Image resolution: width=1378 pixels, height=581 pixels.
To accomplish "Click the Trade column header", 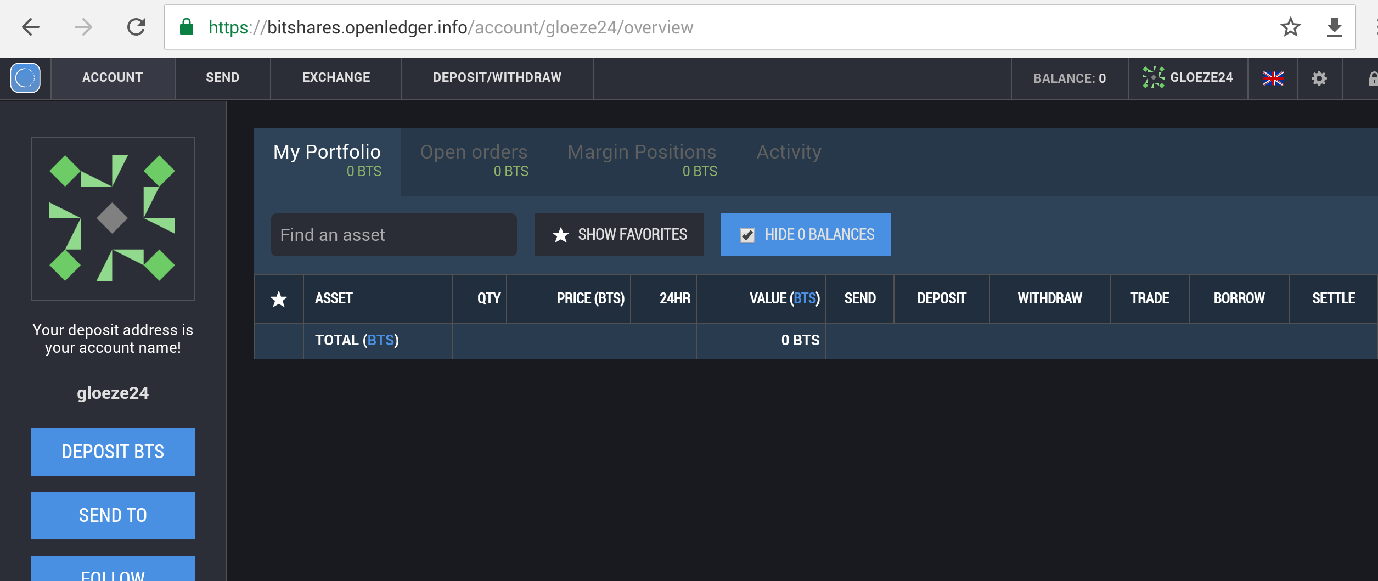I will 1150,298.
